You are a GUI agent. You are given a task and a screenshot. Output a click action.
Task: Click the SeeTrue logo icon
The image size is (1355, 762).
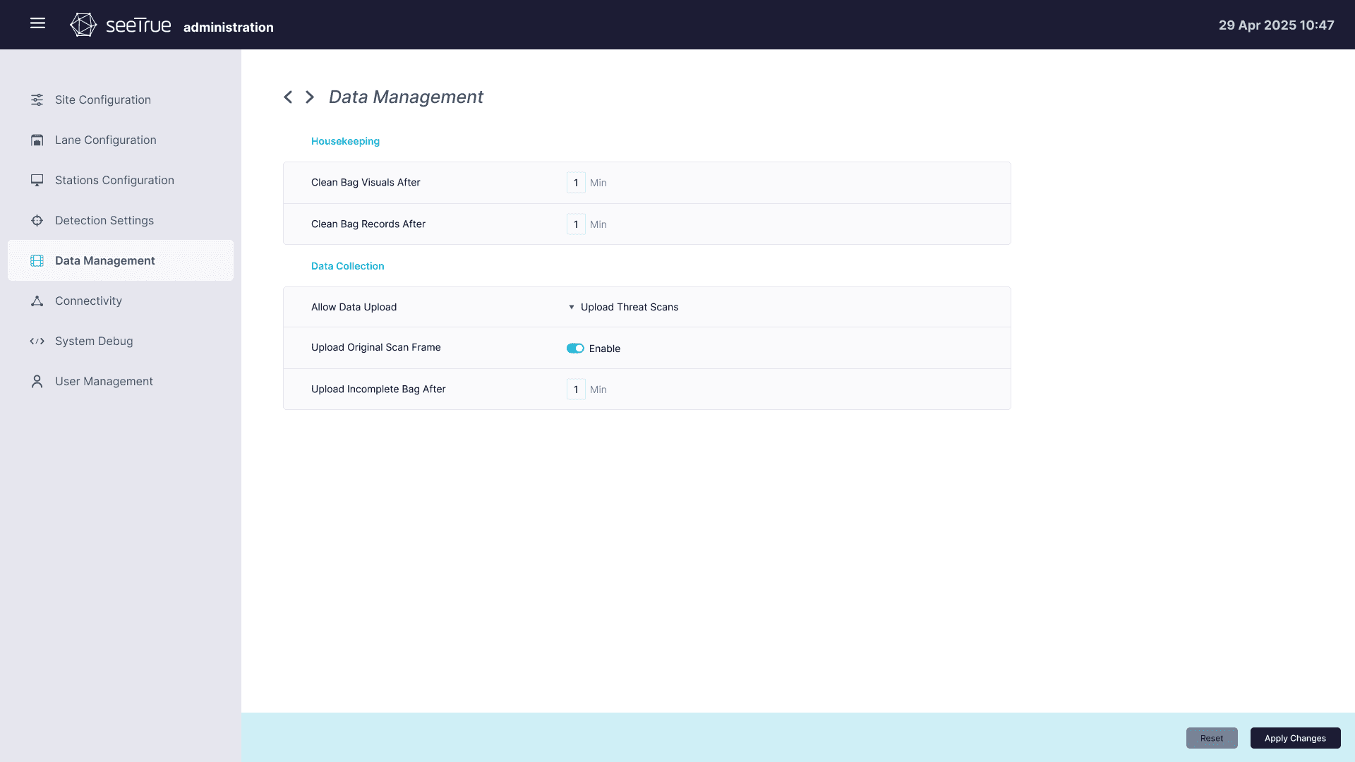coord(83,25)
